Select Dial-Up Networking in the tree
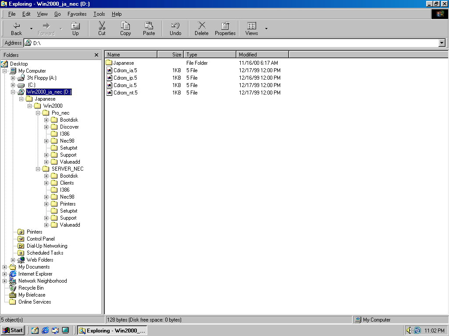This screenshot has width=449, height=336. point(47,246)
